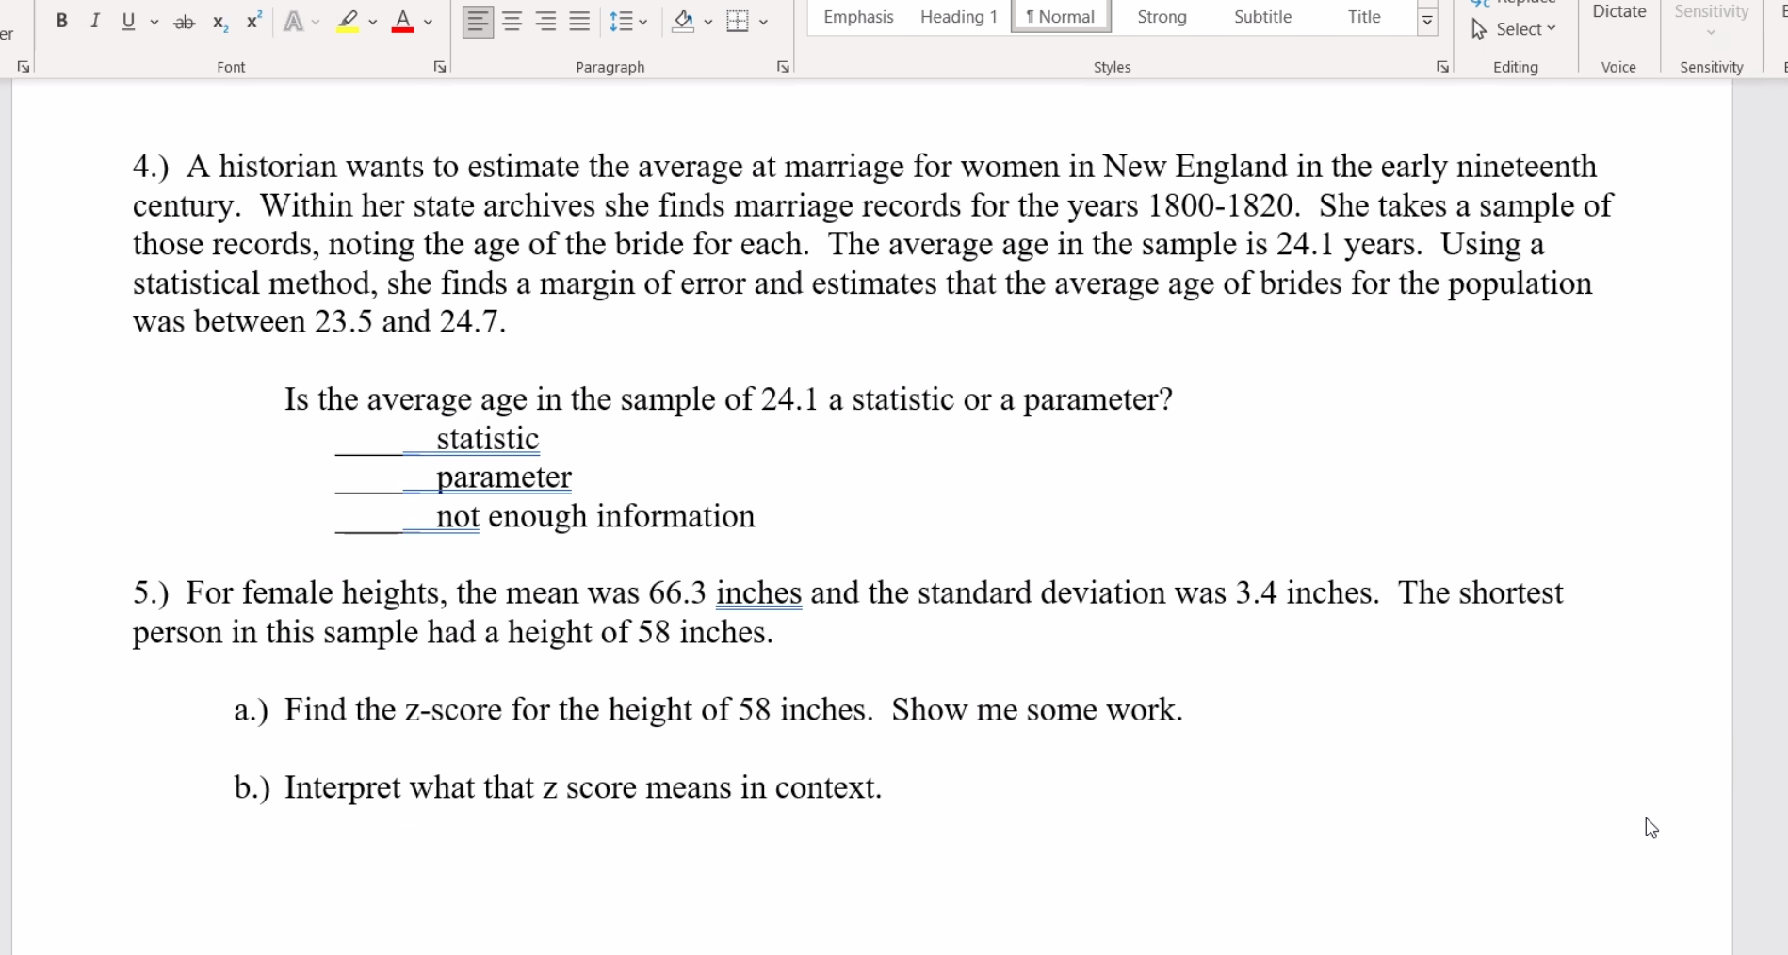Justify paragraph text
Screen dimensions: 1788x955
coord(579,21)
